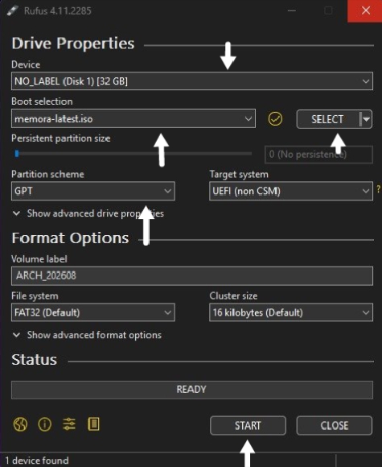The image size is (382, 467).
Task: Expand Show advanced format options
Action: click(x=87, y=335)
